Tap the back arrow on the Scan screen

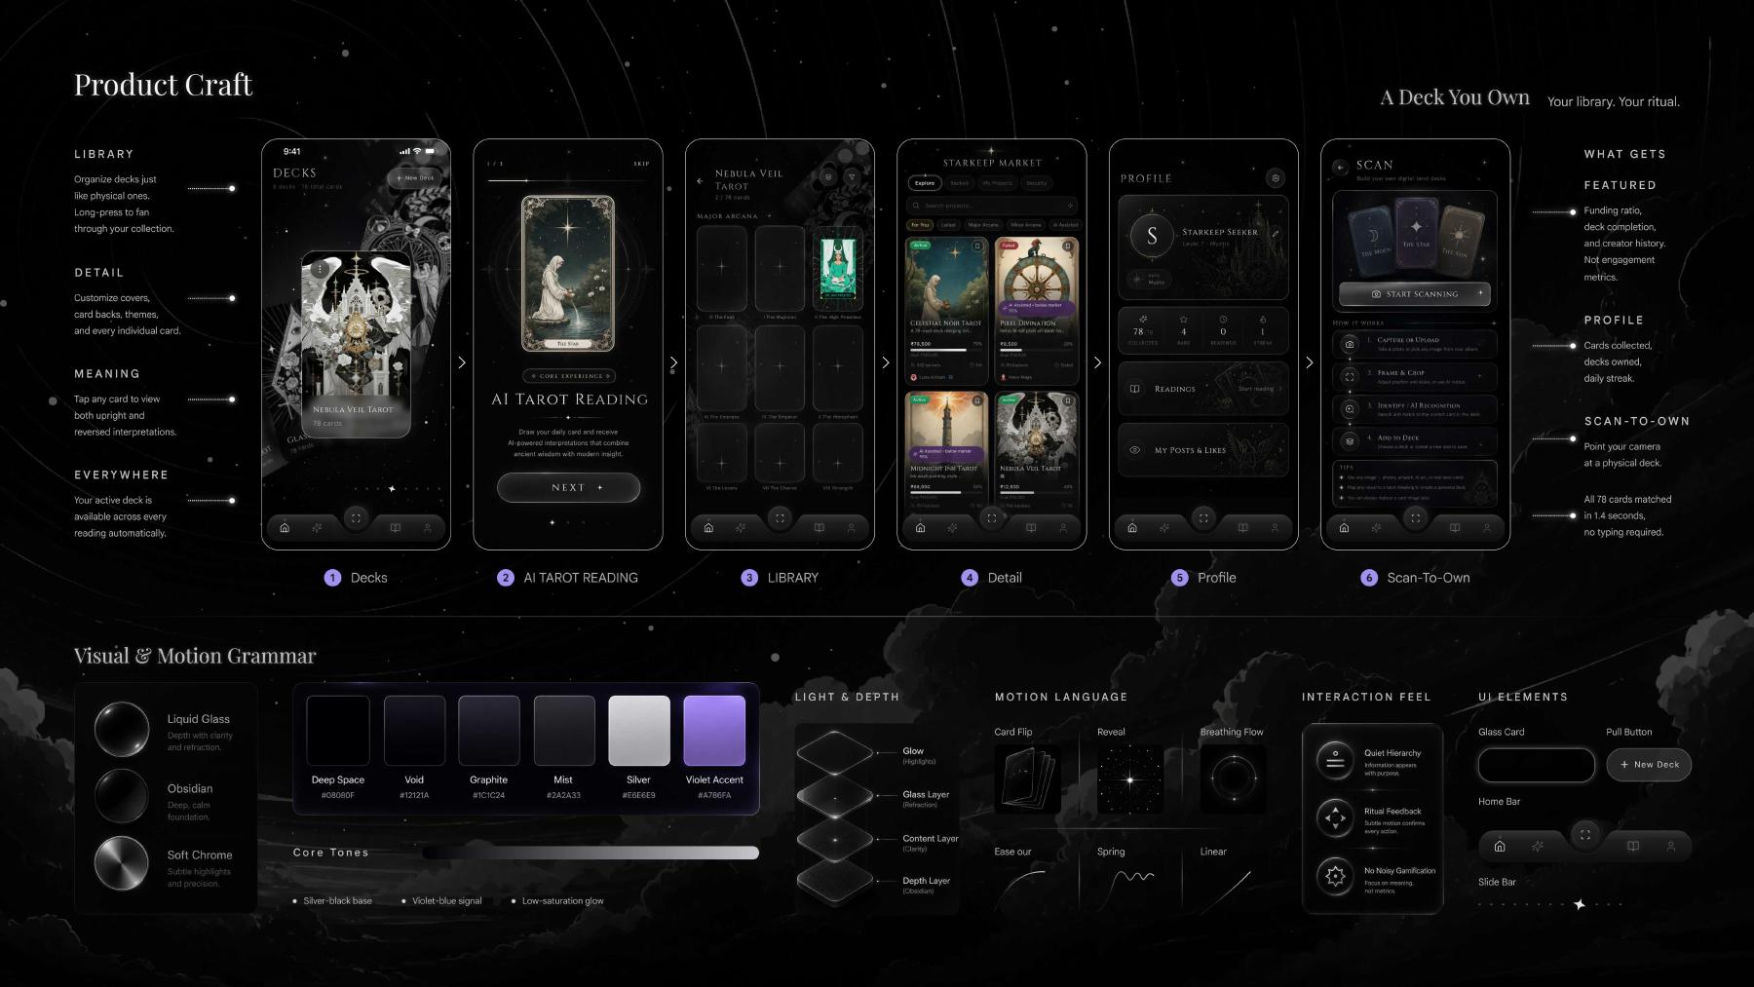[1341, 168]
